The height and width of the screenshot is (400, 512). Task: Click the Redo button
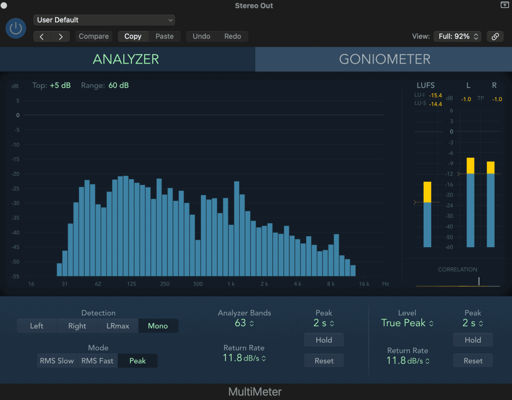click(x=232, y=37)
